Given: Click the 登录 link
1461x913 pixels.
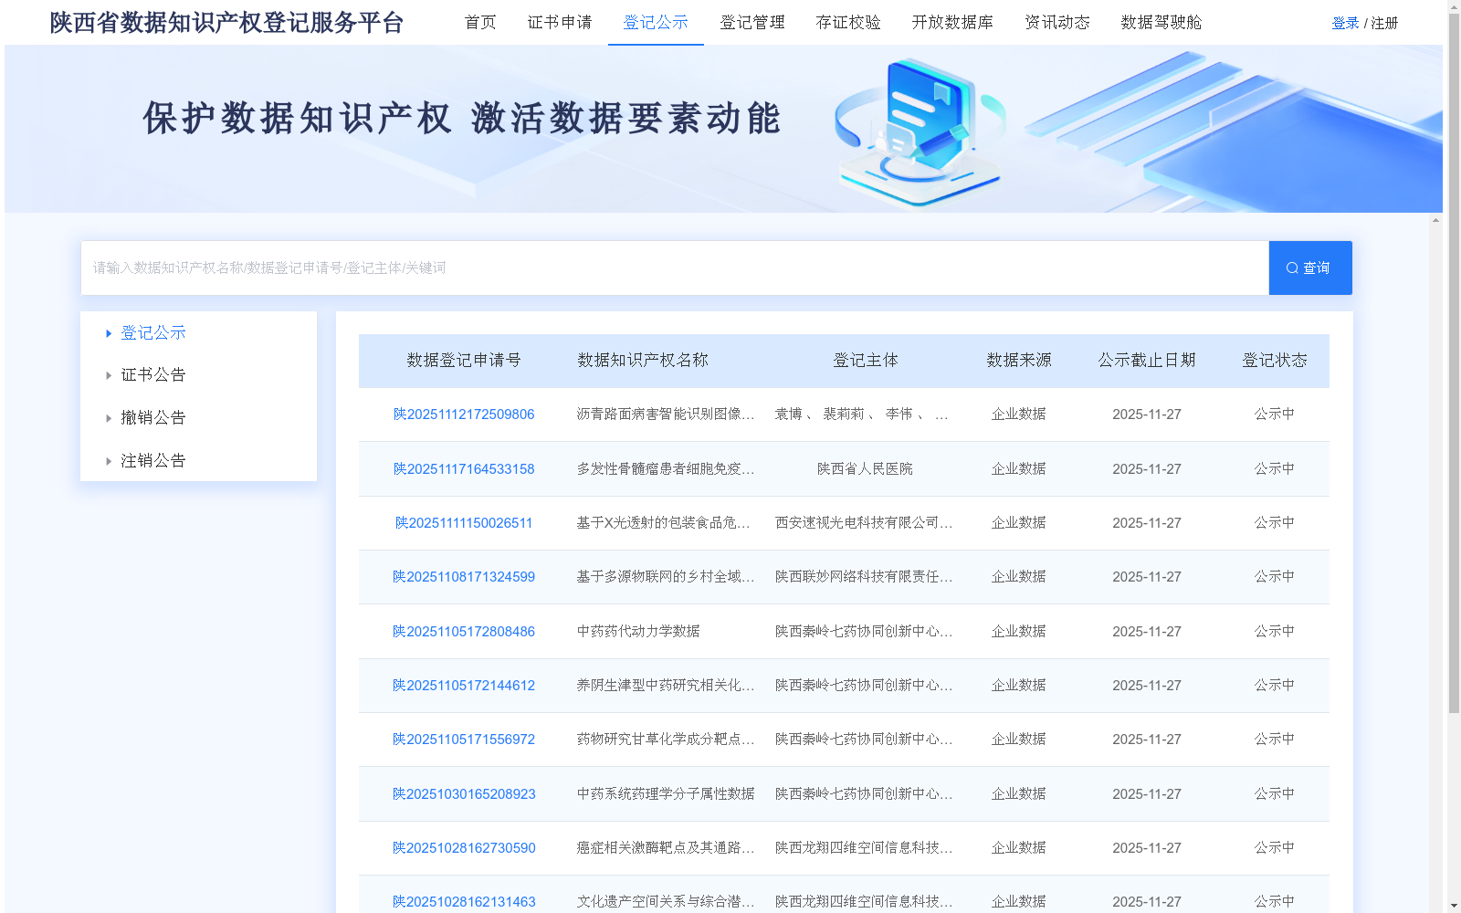Looking at the screenshot, I should [1345, 23].
